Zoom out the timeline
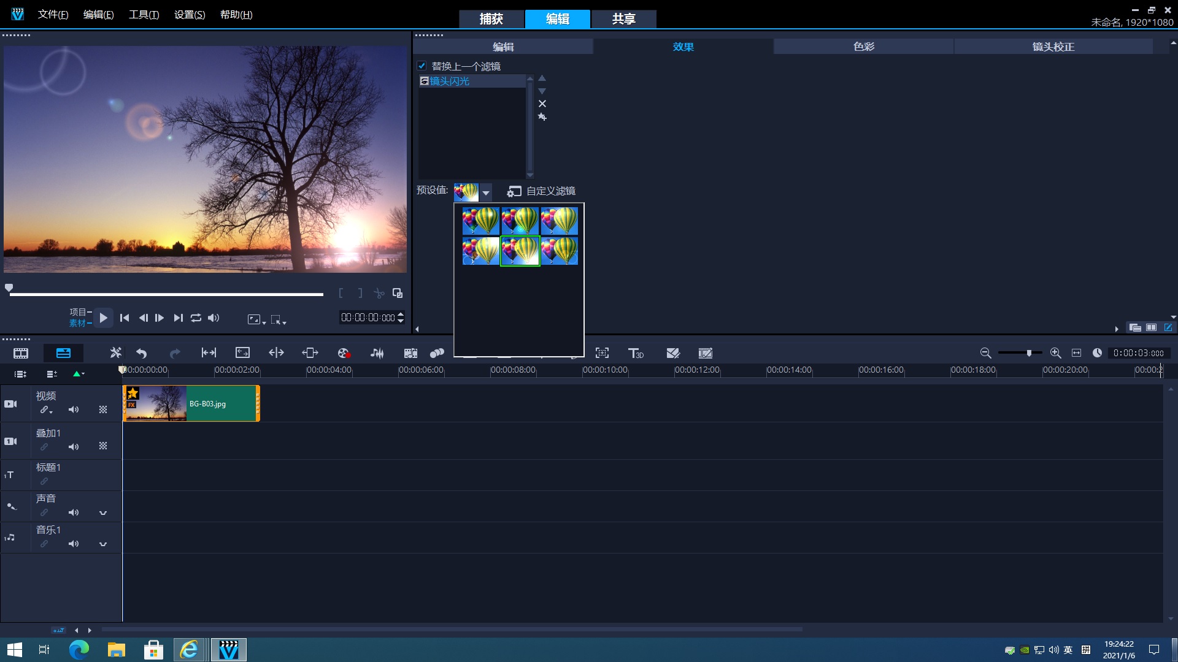 click(x=985, y=353)
